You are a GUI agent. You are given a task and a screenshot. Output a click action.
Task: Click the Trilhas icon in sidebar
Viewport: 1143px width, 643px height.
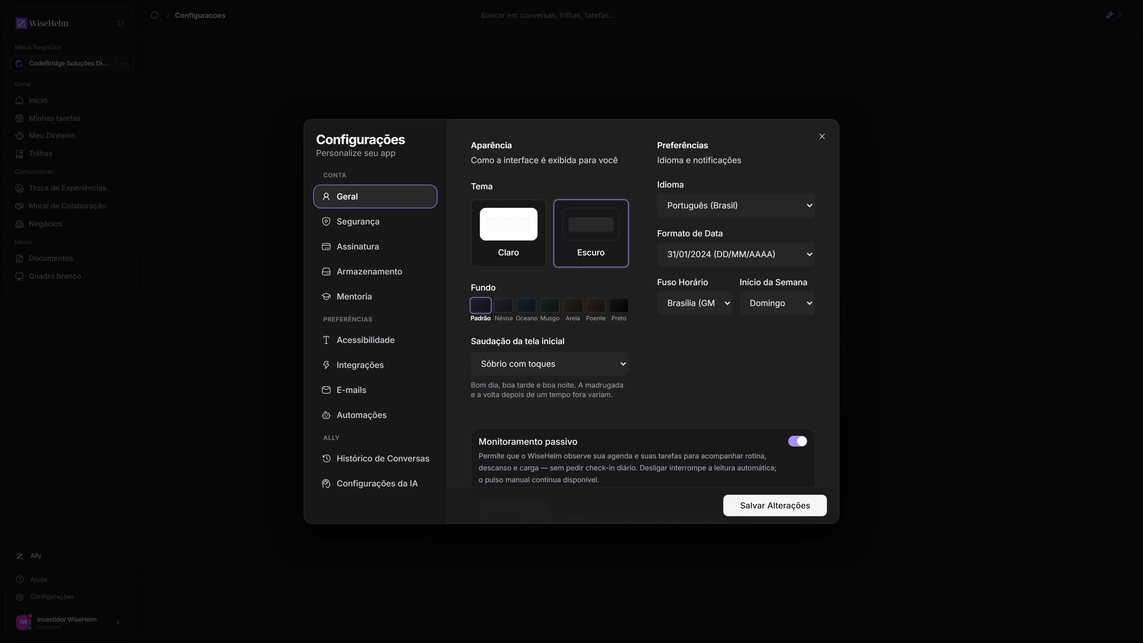click(x=20, y=154)
